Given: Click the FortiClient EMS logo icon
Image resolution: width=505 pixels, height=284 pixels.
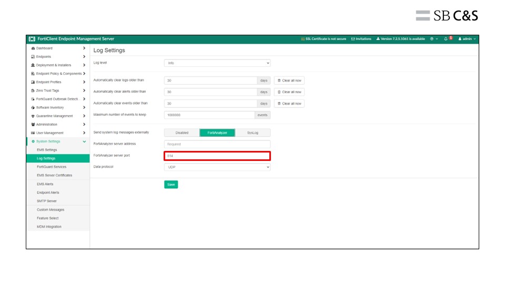Looking at the screenshot, I should pyautogui.click(x=32, y=39).
